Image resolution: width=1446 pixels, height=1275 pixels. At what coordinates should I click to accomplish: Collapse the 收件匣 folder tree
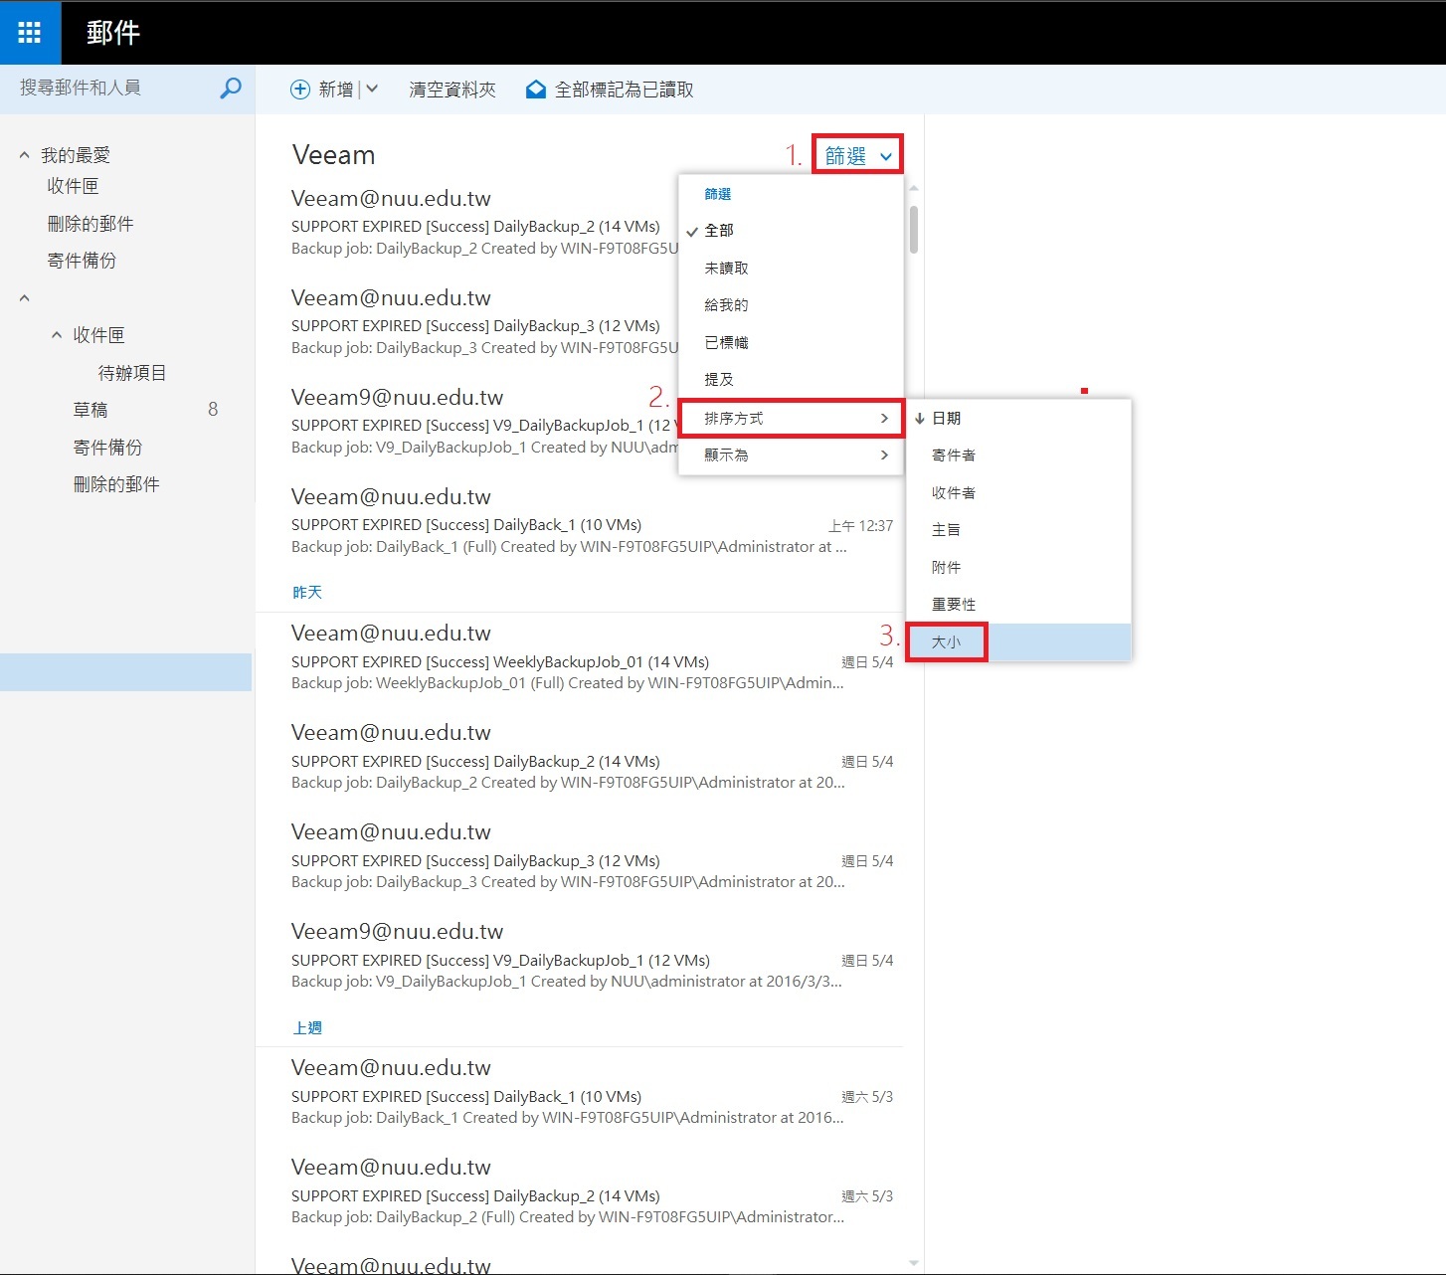tap(57, 335)
